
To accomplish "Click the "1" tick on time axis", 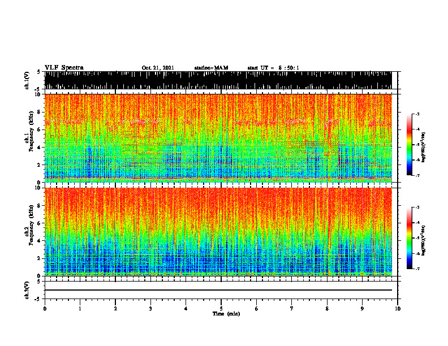I will point(80,309).
